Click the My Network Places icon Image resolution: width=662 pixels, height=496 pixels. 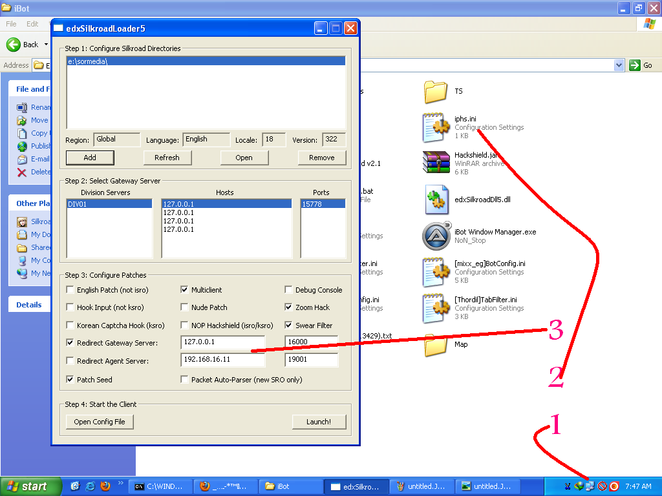(x=22, y=273)
